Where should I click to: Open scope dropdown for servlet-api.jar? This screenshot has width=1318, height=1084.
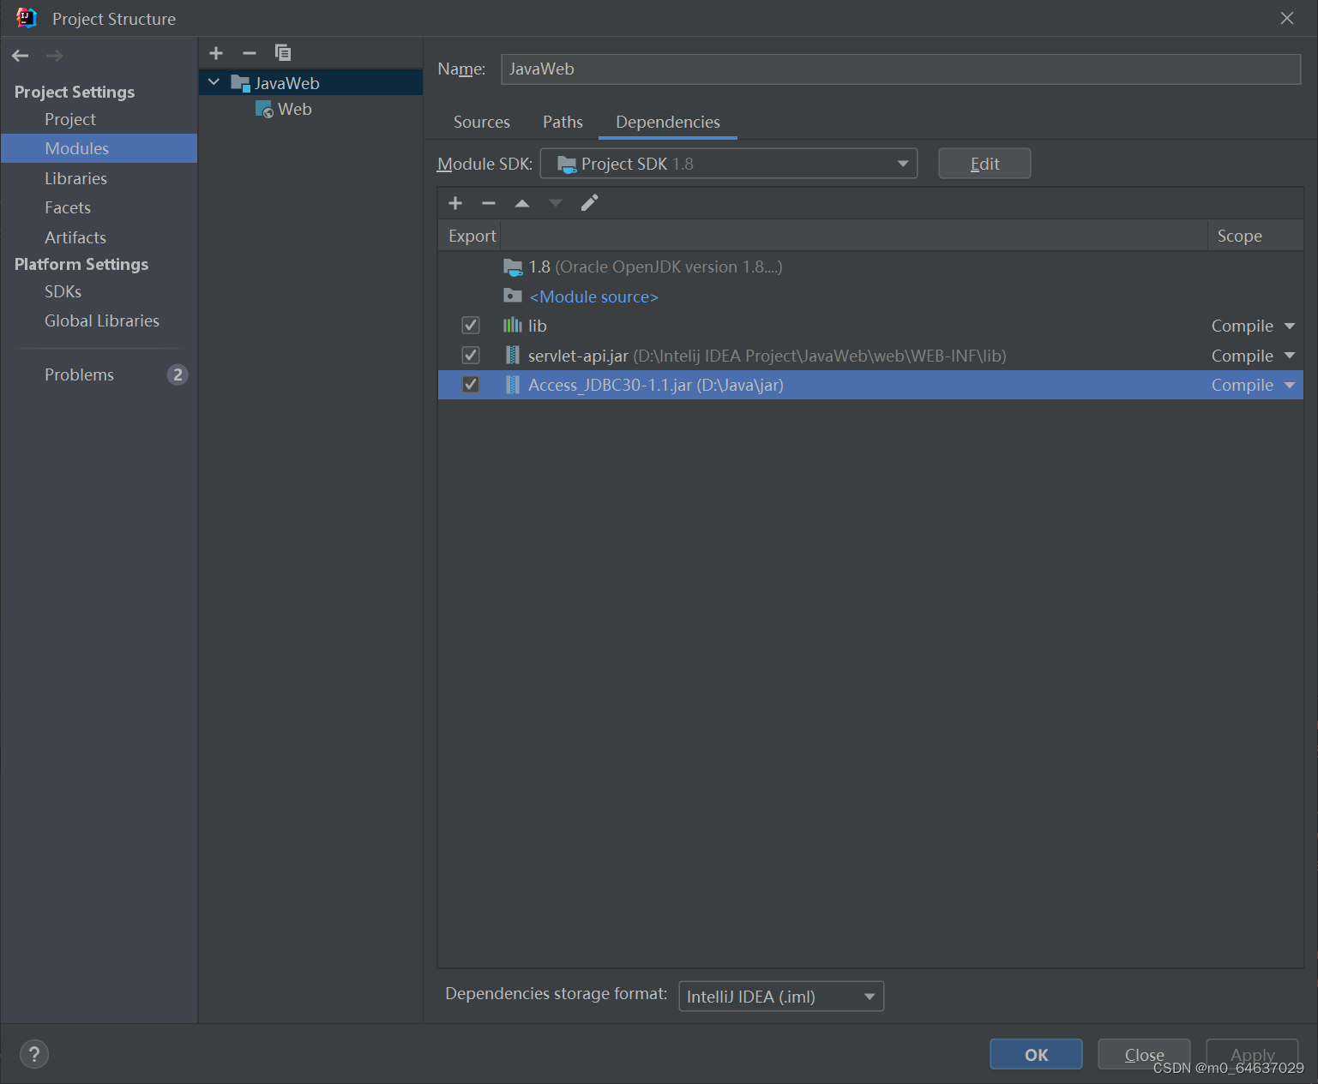click(x=1290, y=356)
